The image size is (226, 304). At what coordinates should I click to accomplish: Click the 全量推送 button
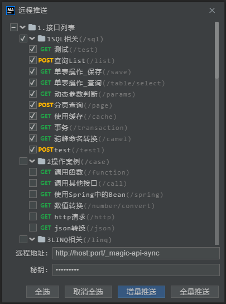click(195, 292)
